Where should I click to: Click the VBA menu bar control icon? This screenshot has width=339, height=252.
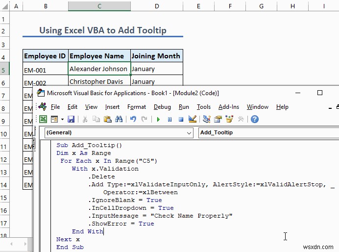[x=42, y=106]
